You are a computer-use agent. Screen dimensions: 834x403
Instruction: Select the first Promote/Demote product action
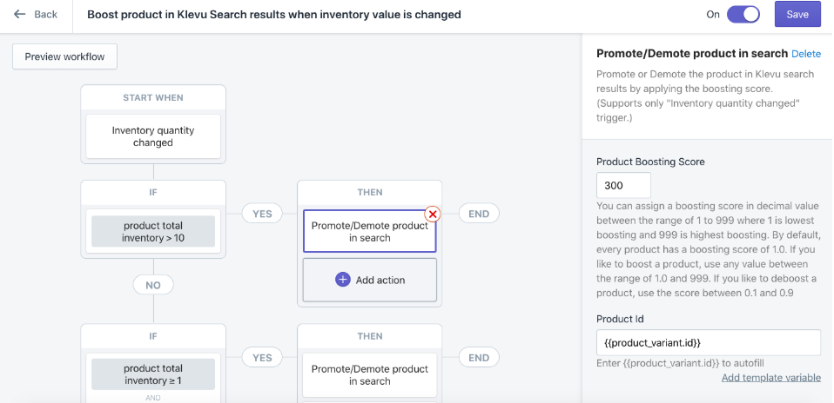pos(370,232)
